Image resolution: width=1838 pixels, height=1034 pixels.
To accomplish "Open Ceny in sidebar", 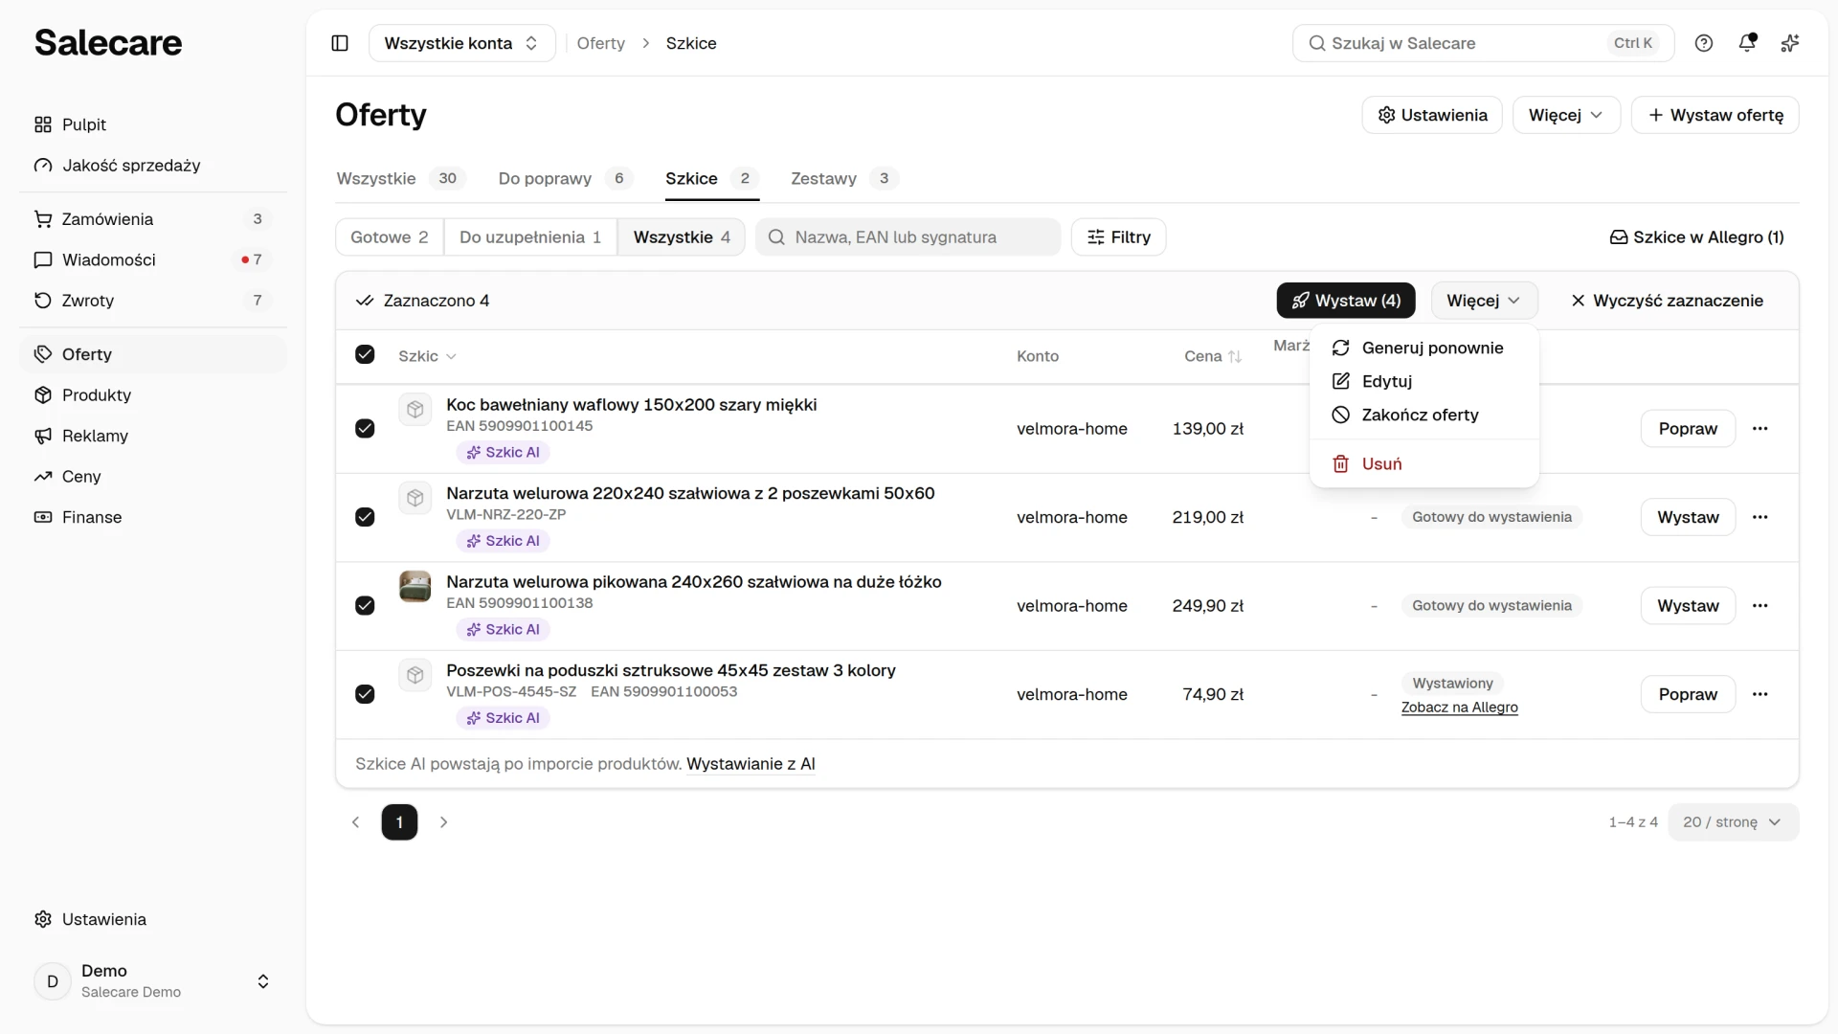I will pos(153,477).
